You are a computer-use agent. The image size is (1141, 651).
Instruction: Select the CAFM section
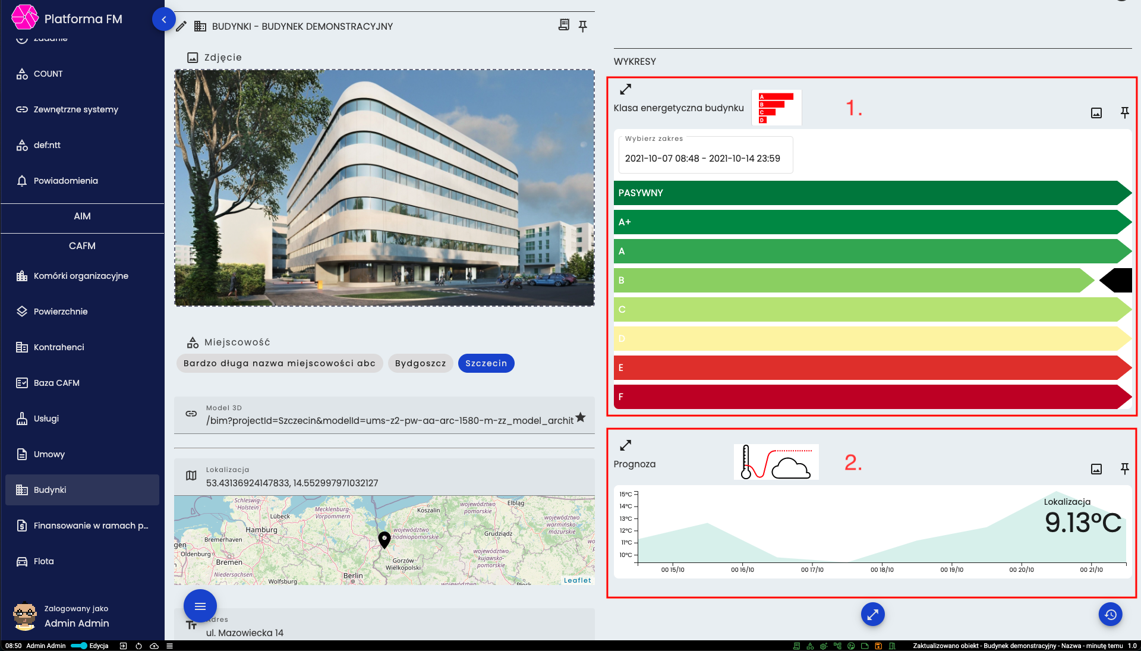tap(82, 246)
